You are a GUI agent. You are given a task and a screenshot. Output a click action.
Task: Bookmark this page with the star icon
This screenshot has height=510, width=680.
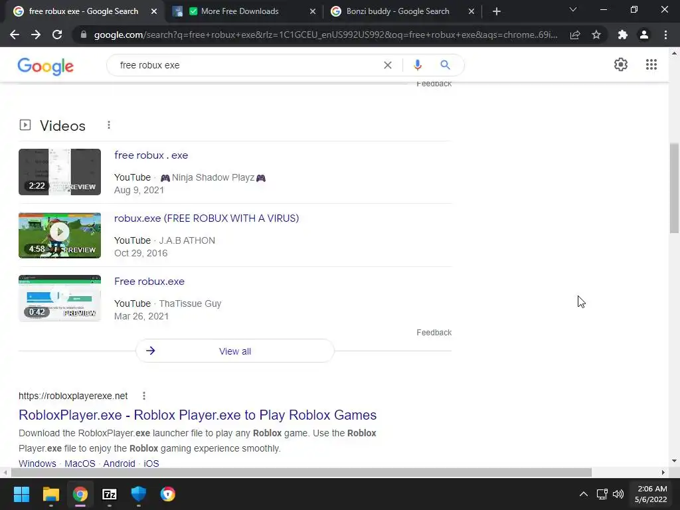[x=596, y=35]
